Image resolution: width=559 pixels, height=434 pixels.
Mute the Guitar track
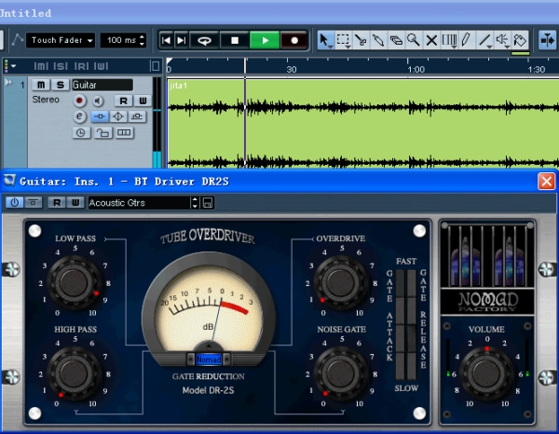[x=41, y=85]
